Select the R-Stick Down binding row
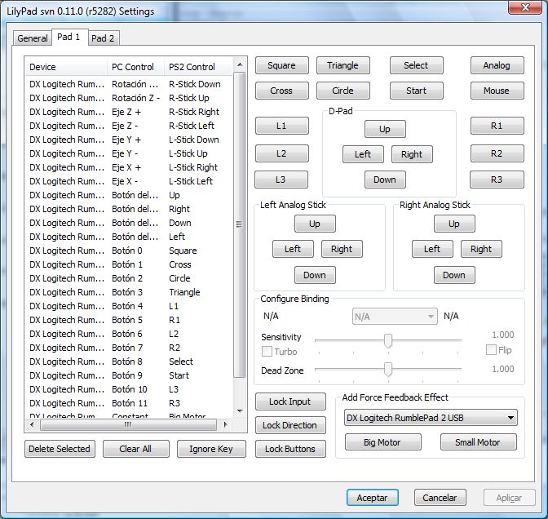Image resolution: width=548 pixels, height=519 pixels. click(129, 84)
